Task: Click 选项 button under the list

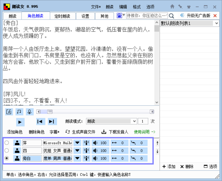Action: point(210,166)
